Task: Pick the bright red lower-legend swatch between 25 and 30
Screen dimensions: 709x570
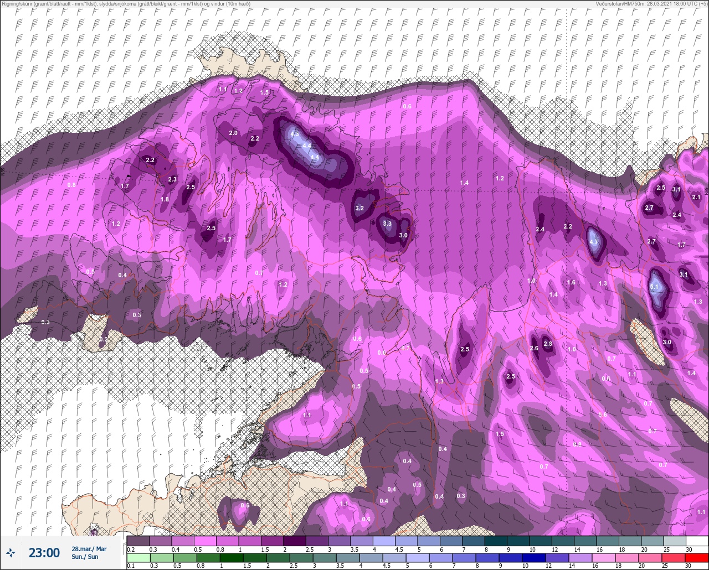Action: point(697,557)
